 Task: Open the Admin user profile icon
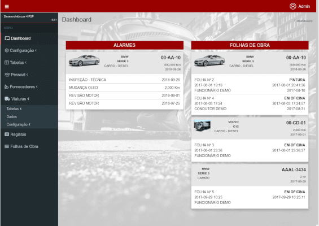click(293, 6)
